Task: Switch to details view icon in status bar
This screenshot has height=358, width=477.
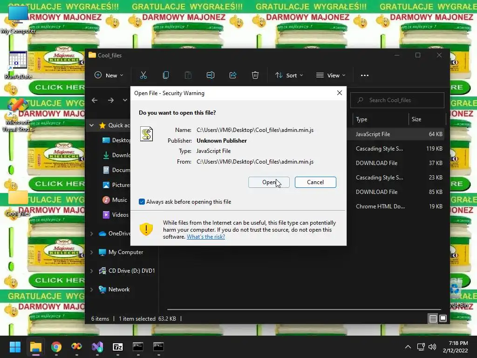Action: (433, 318)
